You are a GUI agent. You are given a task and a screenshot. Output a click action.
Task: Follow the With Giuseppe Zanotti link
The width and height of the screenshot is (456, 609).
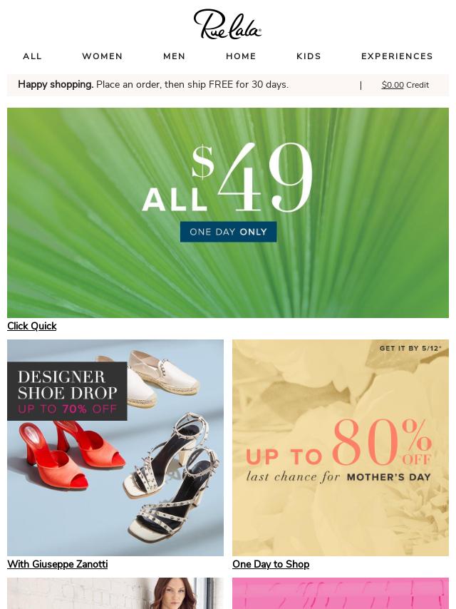click(58, 564)
